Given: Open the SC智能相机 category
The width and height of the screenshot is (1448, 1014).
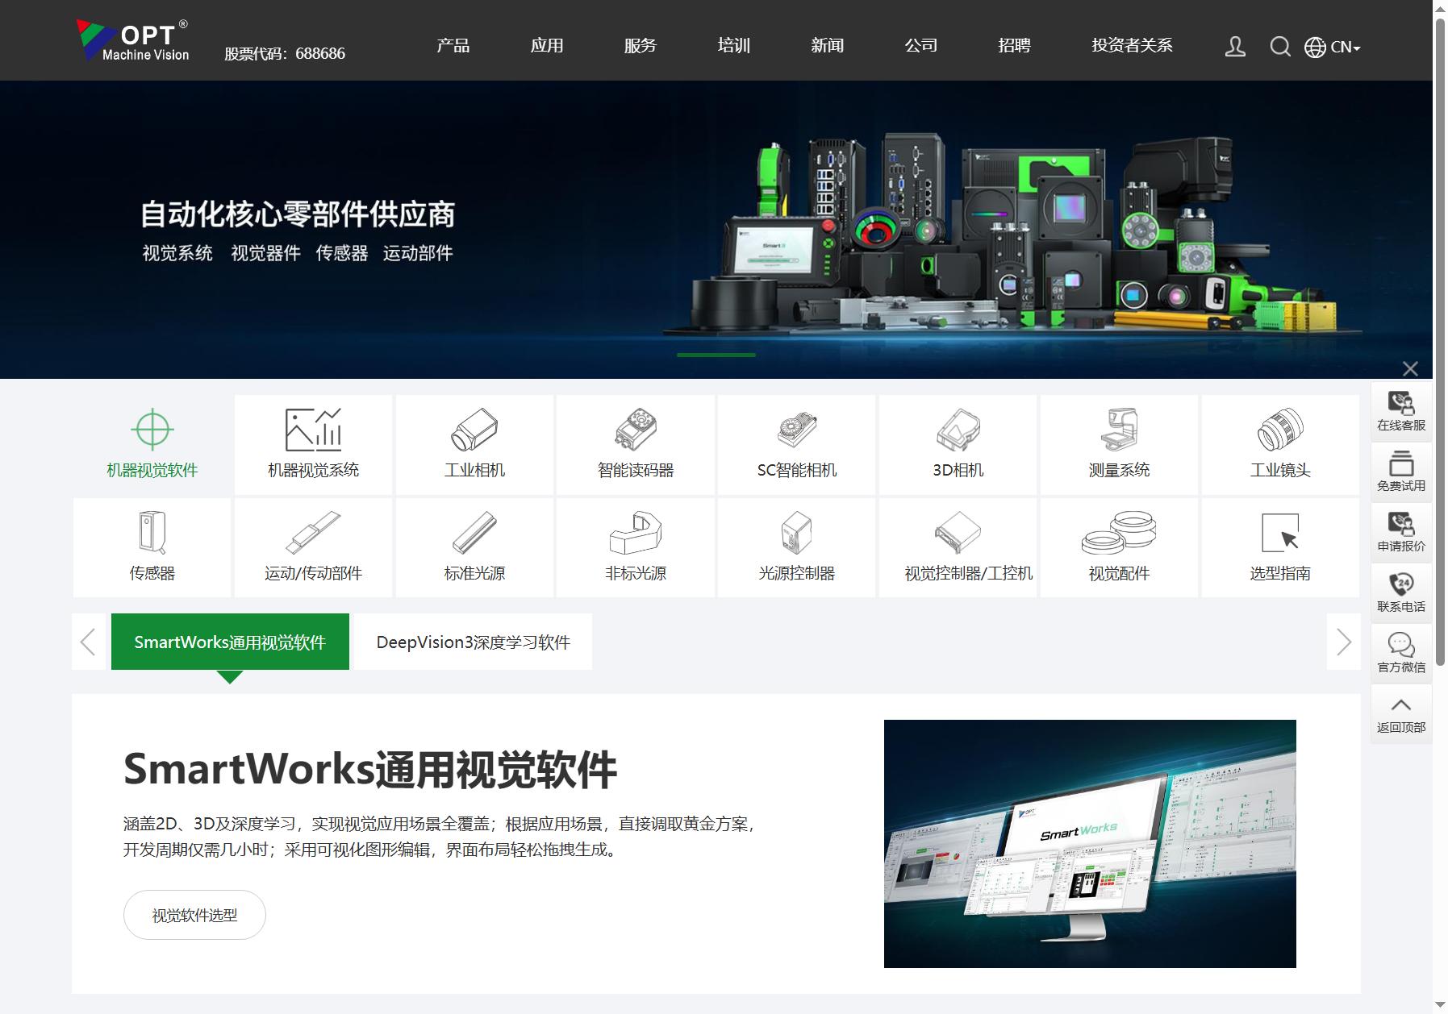Looking at the screenshot, I should (x=797, y=444).
